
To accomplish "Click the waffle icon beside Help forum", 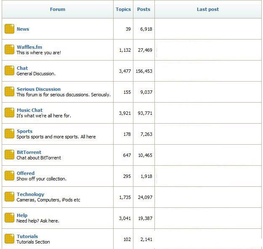I will pos(10,218).
